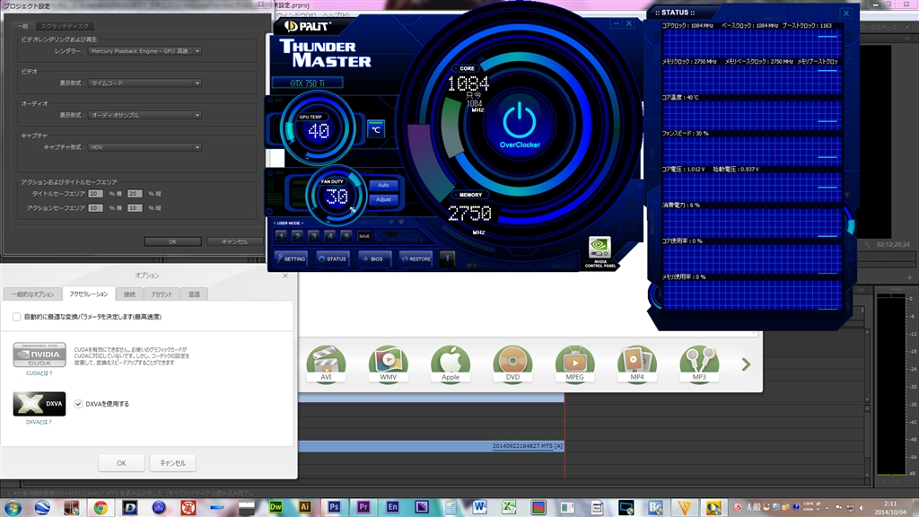
Task: Select user mode profile 4
Action: [x=330, y=236]
